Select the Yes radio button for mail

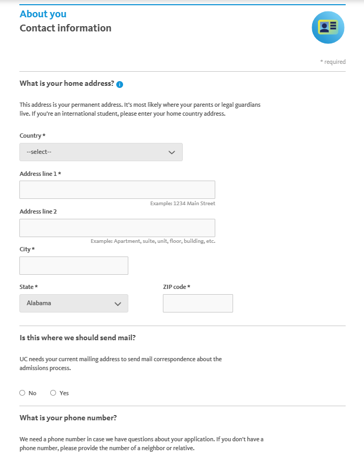[x=53, y=393]
